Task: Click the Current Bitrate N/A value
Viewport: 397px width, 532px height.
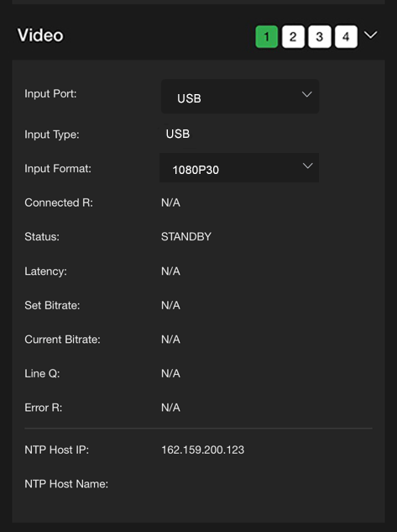Action: [170, 340]
